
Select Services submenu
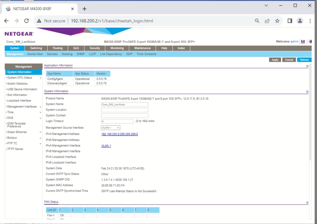tap(52, 54)
